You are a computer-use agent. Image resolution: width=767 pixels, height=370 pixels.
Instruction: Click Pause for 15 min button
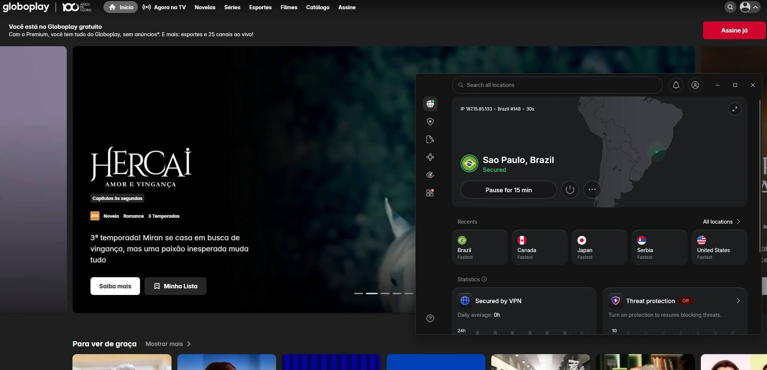coord(508,190)
